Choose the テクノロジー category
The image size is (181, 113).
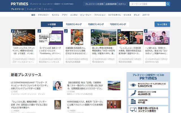coord(43,15)
